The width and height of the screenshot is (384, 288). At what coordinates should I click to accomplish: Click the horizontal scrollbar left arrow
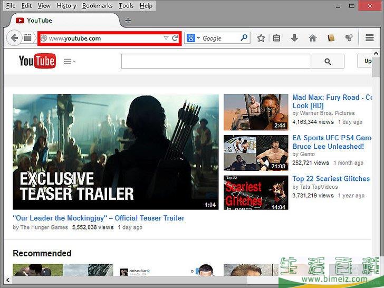click(8, 280)
